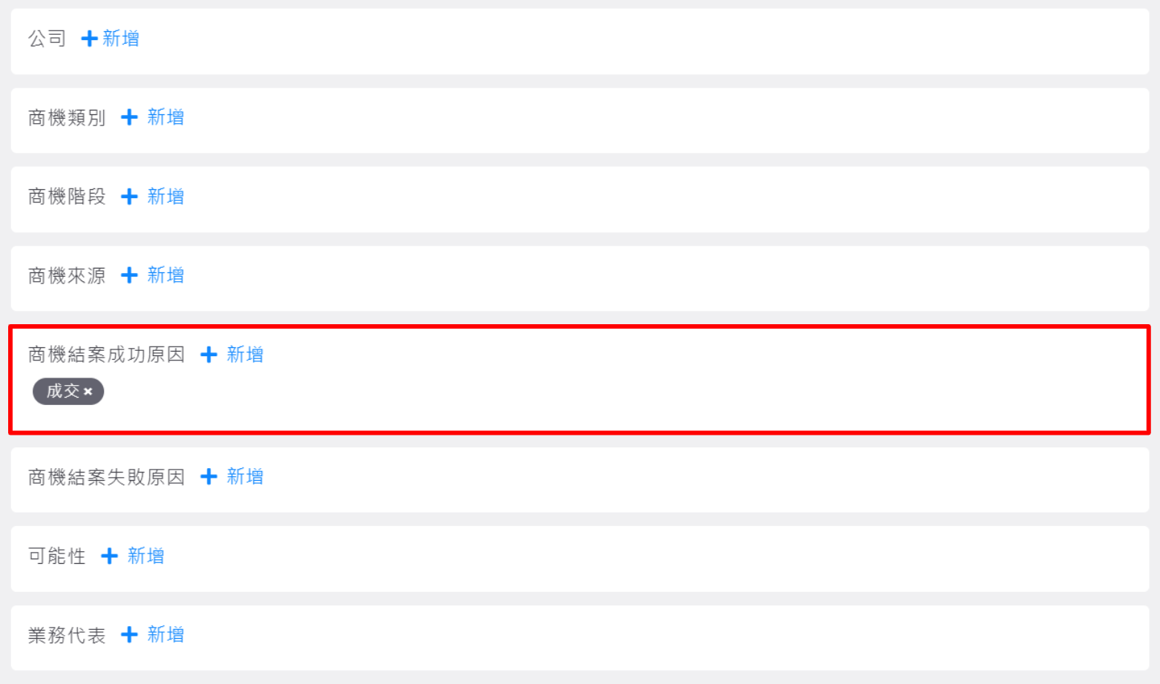Click the plus icon next to 商機類別
Screen dimensions: 1160x684
(129, 117)
